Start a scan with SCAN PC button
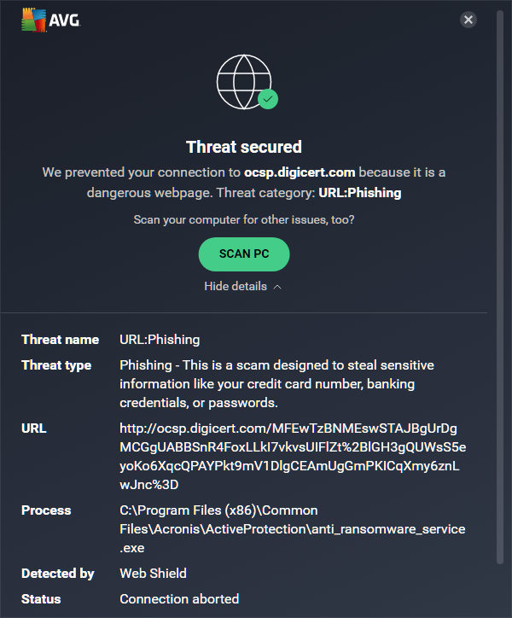Viewport: 512px width, 618px height. [x=244, y=254]
